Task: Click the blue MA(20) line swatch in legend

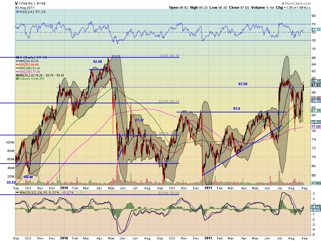Action: 17,61
